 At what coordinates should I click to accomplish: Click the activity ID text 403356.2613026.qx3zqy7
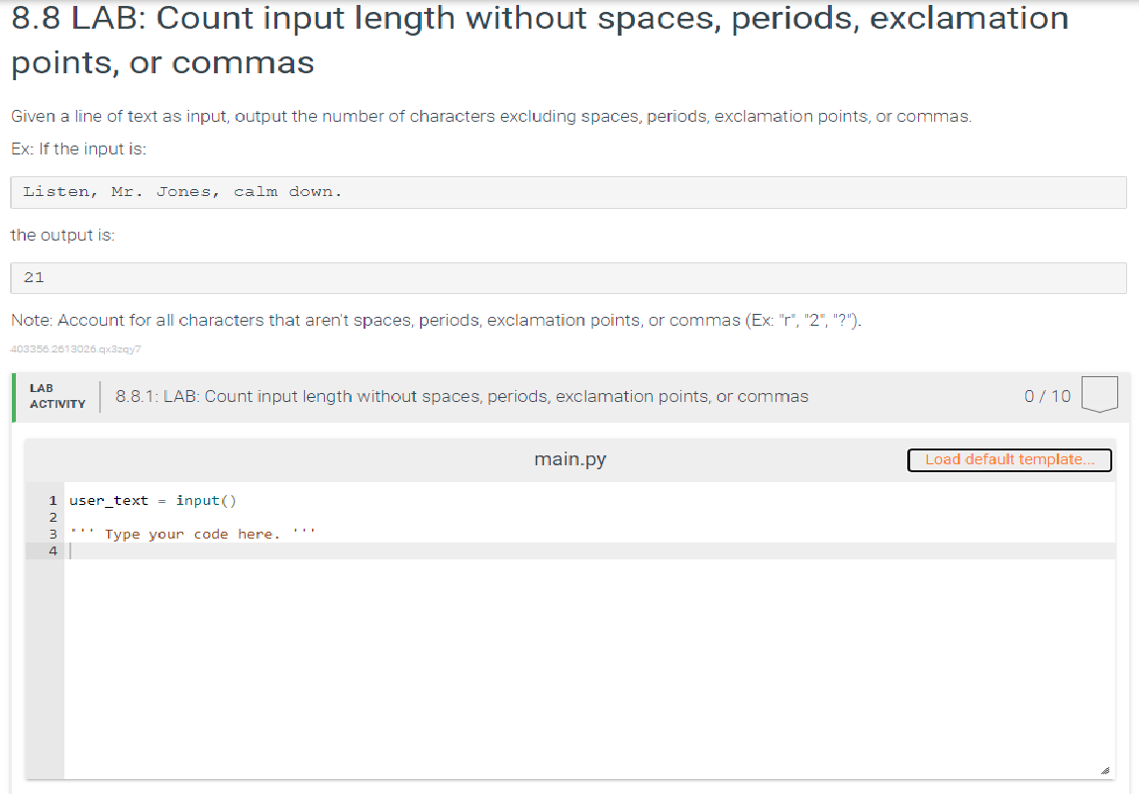point(74,349)
